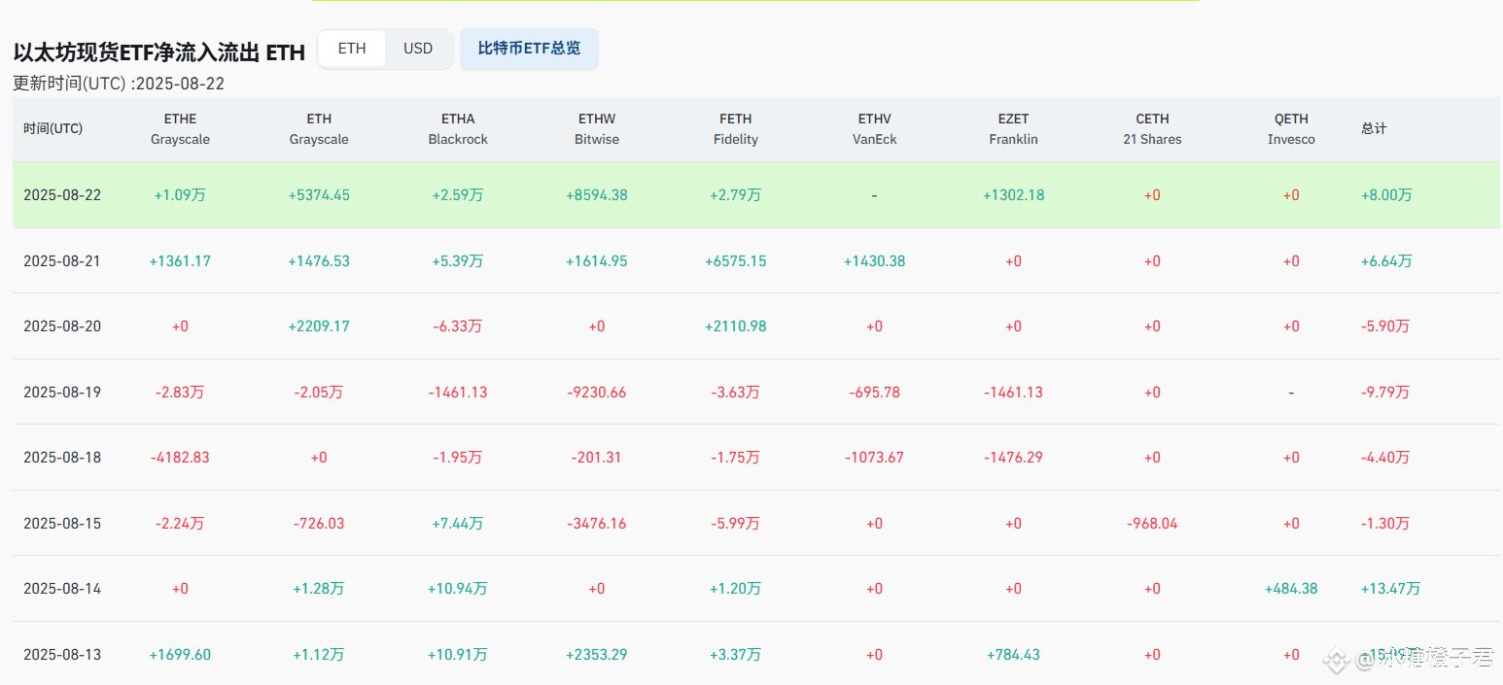Click the CETH 21 Shares column header
Image resolution: width=1503 pixels, height=685 pixels.
point(1152,128)
